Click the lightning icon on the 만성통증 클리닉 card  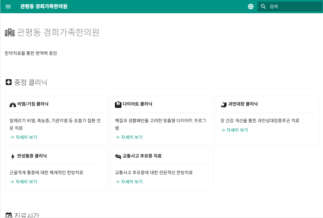tap(12, 156)
